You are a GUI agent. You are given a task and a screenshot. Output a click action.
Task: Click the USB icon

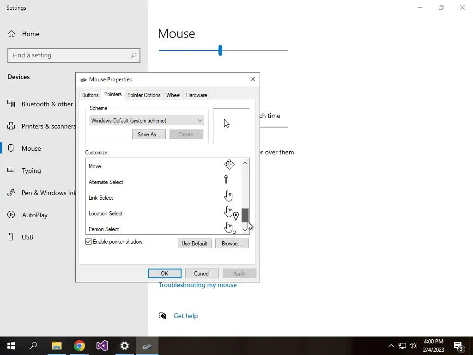(x=11, y=237)
